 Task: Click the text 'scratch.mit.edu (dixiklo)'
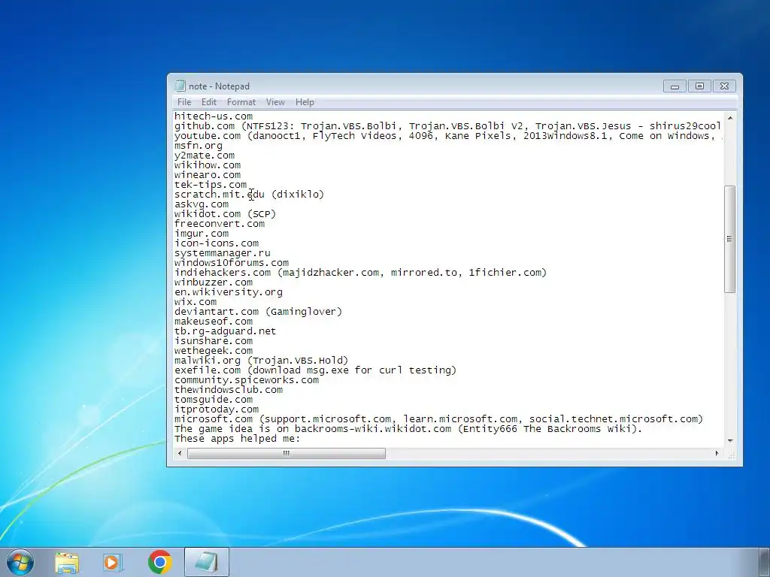[250, 195]
